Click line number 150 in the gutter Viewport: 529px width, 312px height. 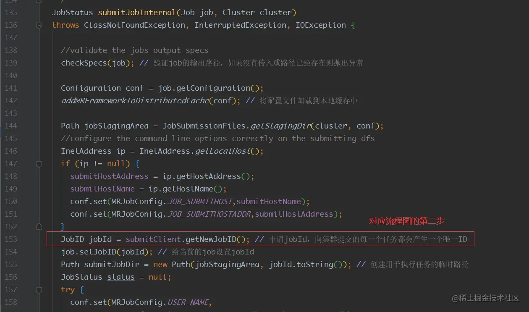click(10, 202)
